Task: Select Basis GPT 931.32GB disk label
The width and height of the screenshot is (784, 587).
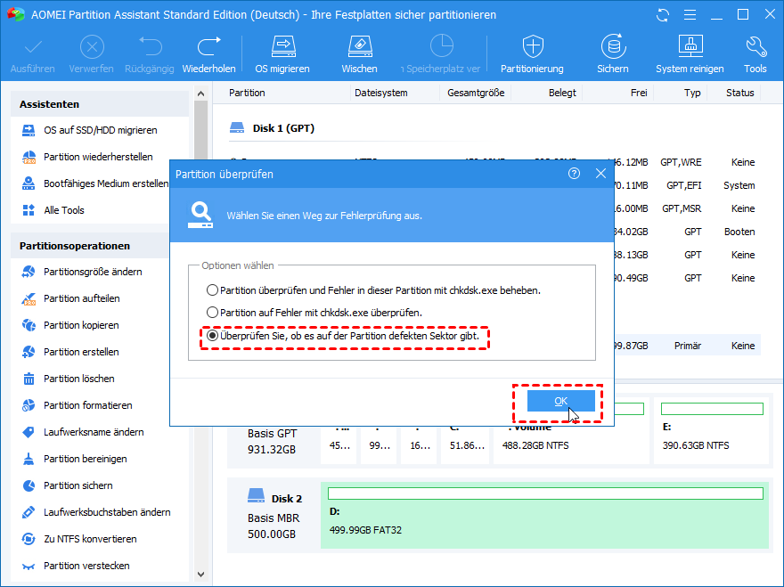Action: coord(272,442)
